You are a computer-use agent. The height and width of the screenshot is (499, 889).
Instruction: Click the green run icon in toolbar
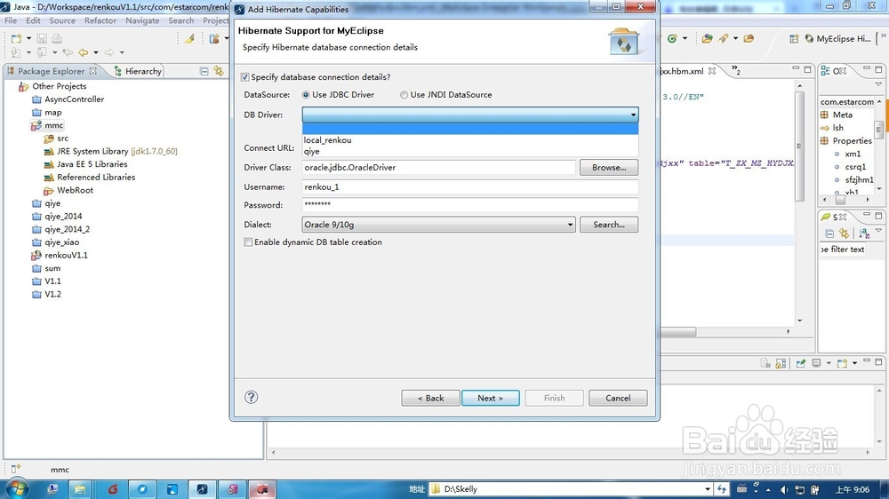click(x=672, y=38)
